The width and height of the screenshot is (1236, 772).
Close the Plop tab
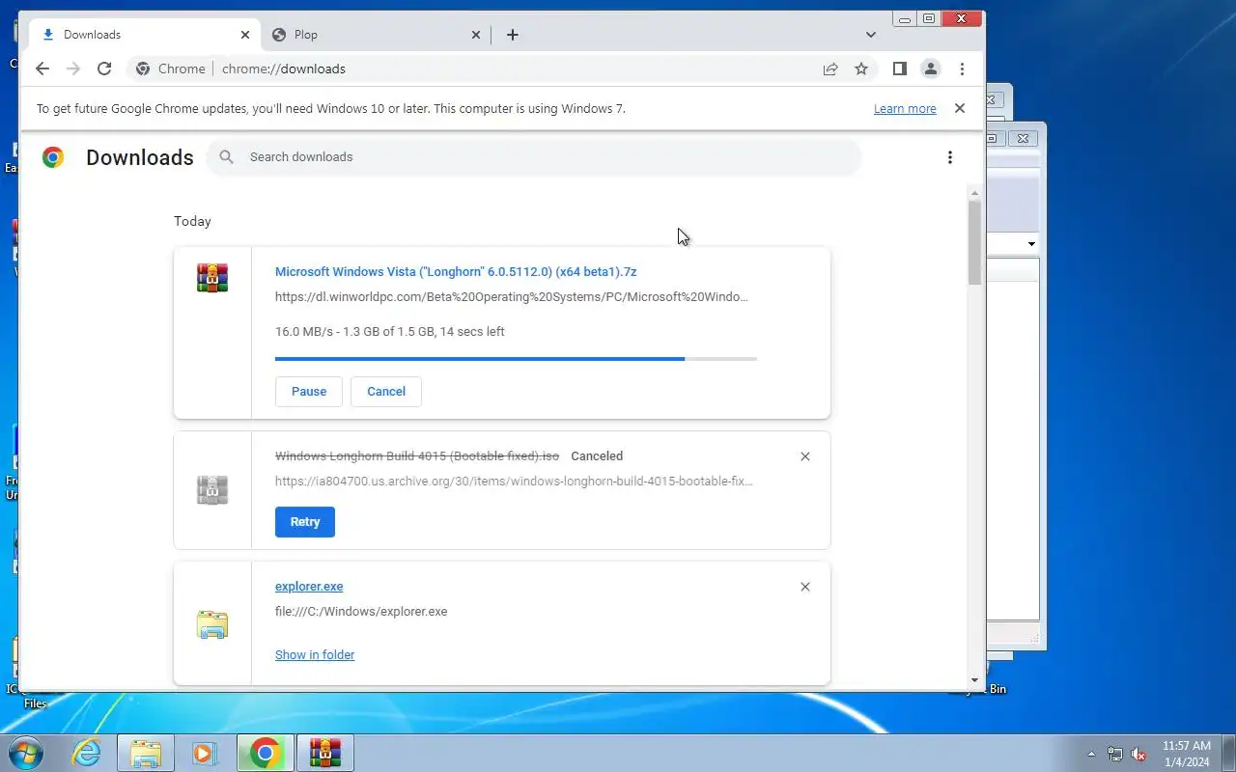(476, 35)
